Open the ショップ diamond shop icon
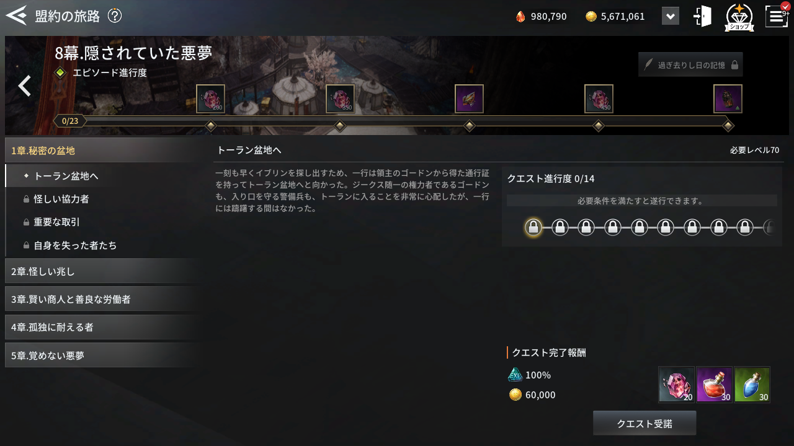794x446 pixels. tap(739, 17)
